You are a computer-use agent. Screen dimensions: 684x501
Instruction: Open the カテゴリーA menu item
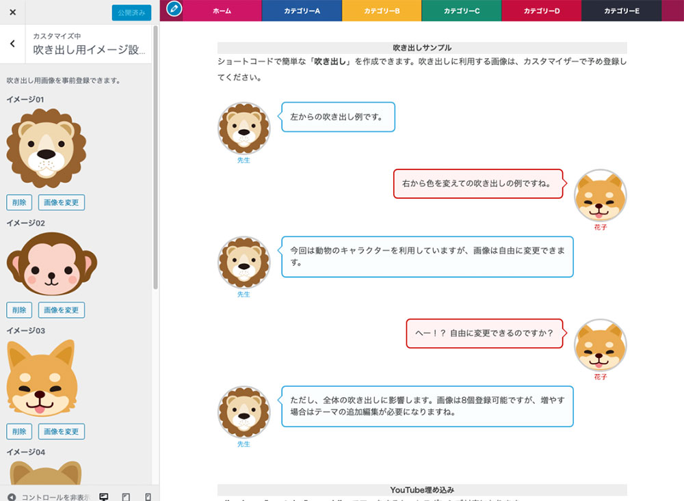[302, 11]
